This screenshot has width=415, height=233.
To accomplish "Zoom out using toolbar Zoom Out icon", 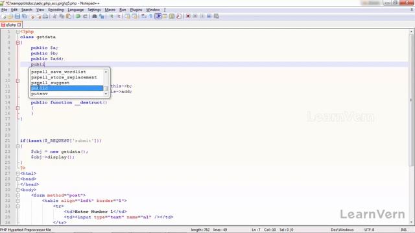I will (119, 16).
